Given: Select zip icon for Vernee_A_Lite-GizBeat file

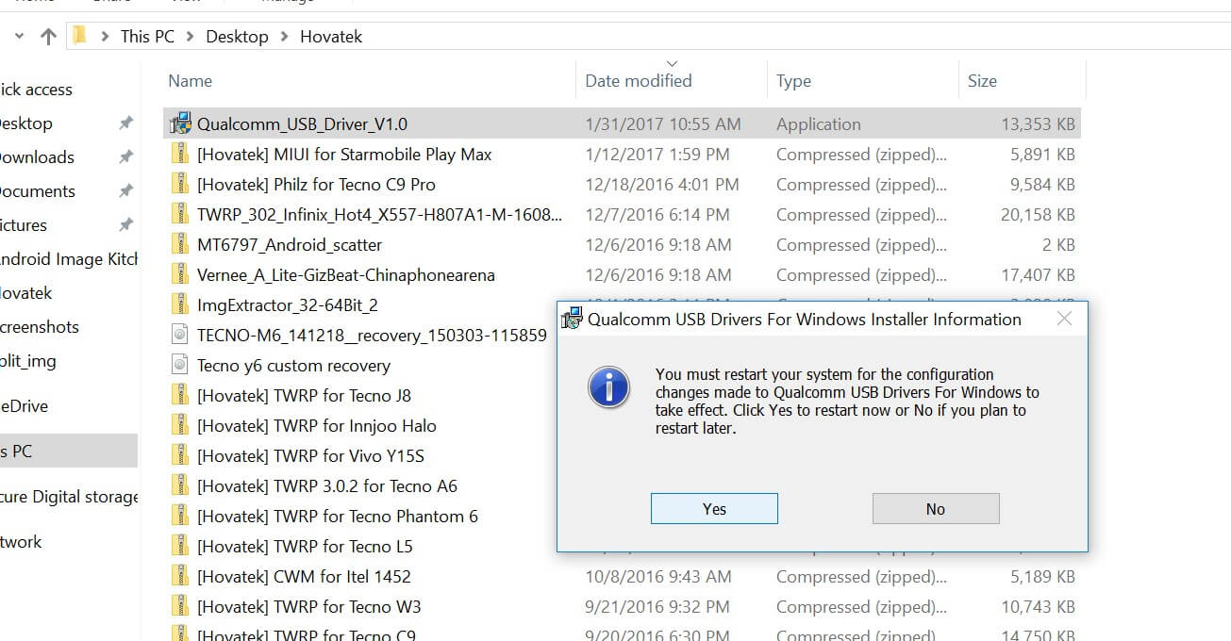Looking at the screenshot, I should [x=180, y=274].
